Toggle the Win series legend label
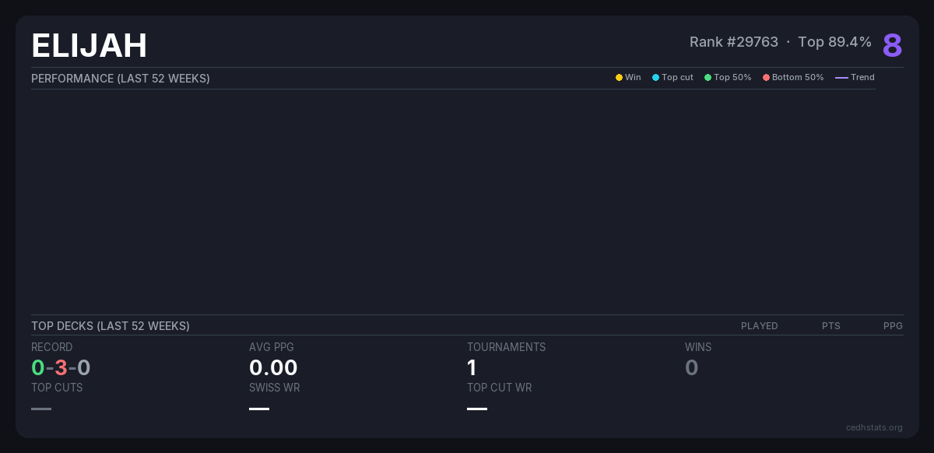 [x=633, y=78]
